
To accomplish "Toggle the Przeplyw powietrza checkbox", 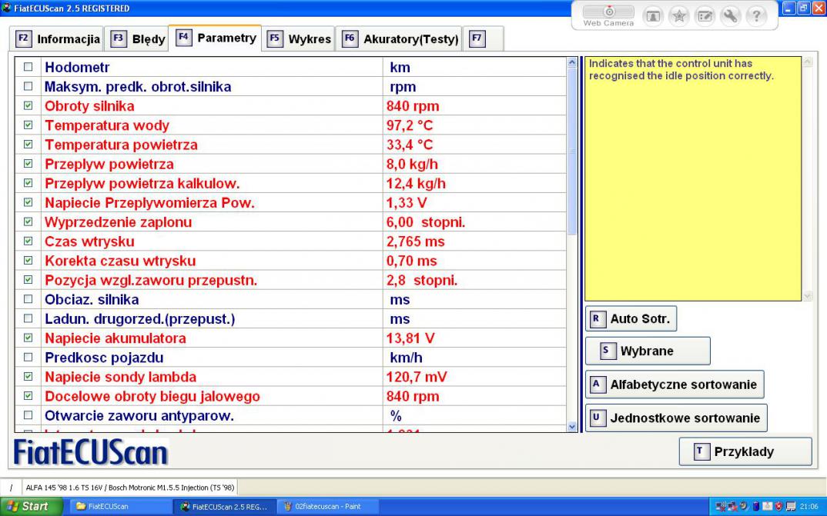I will [x=28, y=164].
